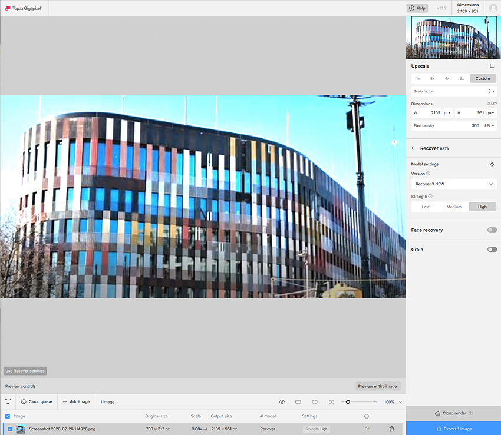Screen dimensions: 501x435
Task: Enable Face recovery
Action: pyautogui.click(x=492, y=230)
